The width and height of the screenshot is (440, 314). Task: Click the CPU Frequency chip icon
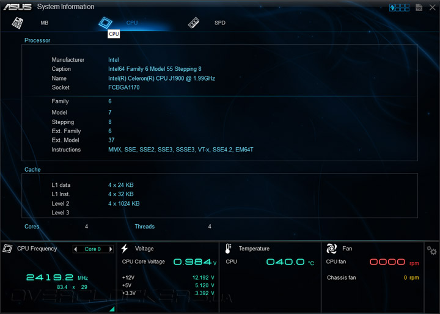[x=7, y=249]
